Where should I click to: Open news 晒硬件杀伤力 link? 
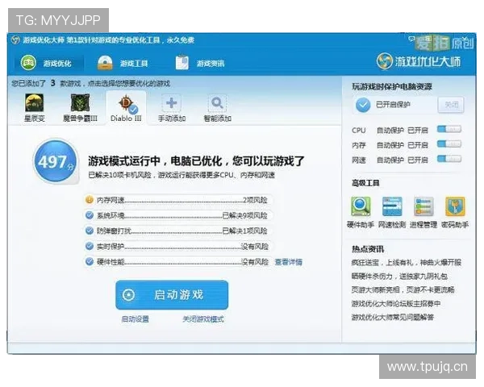tap(399, 276)
